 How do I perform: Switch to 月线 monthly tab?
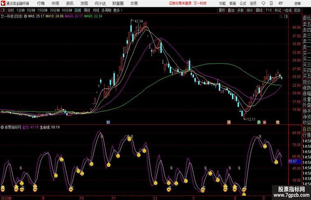click(x=96, y=10)
